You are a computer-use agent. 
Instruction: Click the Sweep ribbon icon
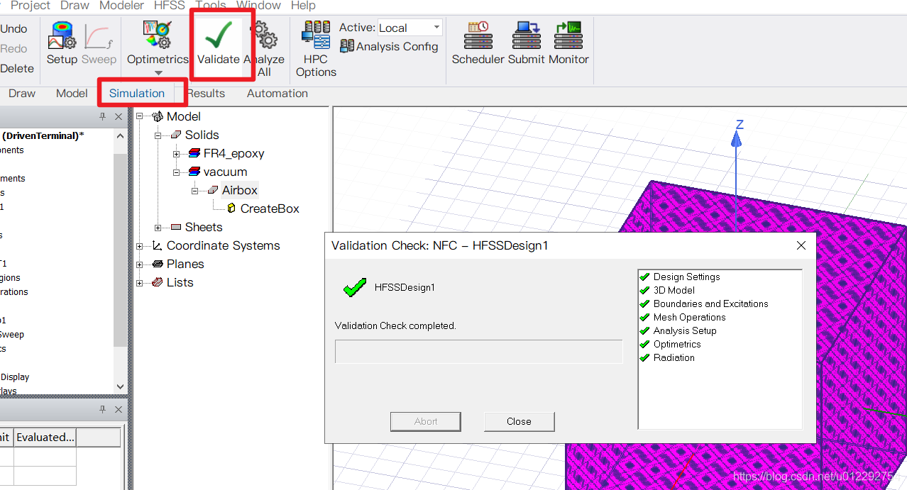(99, 43)
